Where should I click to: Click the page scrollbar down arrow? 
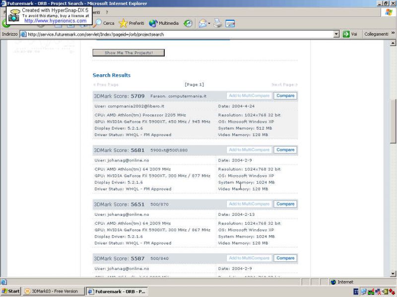pyautogui.click(x=393, y=274)
